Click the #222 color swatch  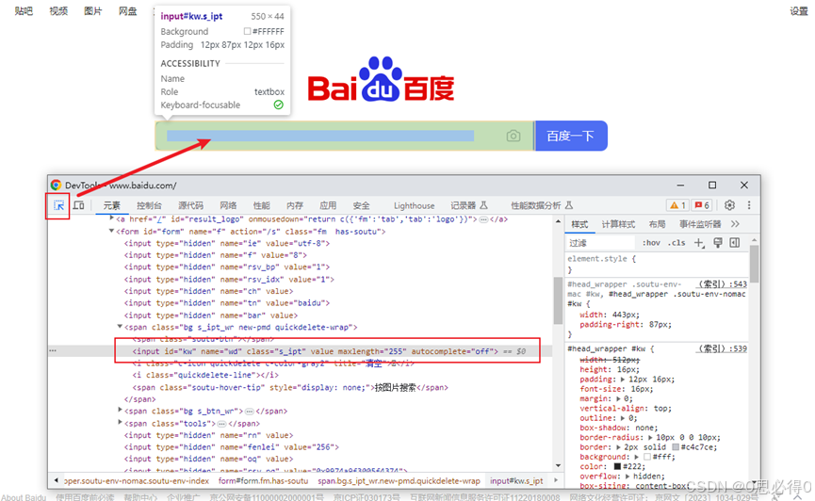[617, 467]
